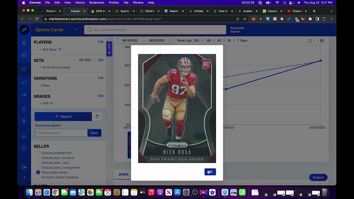Image resolution: width=354 pixels, height=199 pixels.
Task: Open the card collection sidebar icon
Action: (24, 55)
